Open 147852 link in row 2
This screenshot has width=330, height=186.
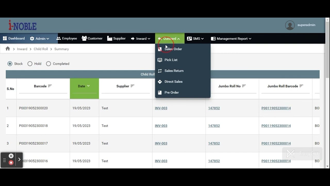214,126
